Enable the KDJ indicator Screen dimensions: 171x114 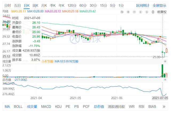pos(58,107)
